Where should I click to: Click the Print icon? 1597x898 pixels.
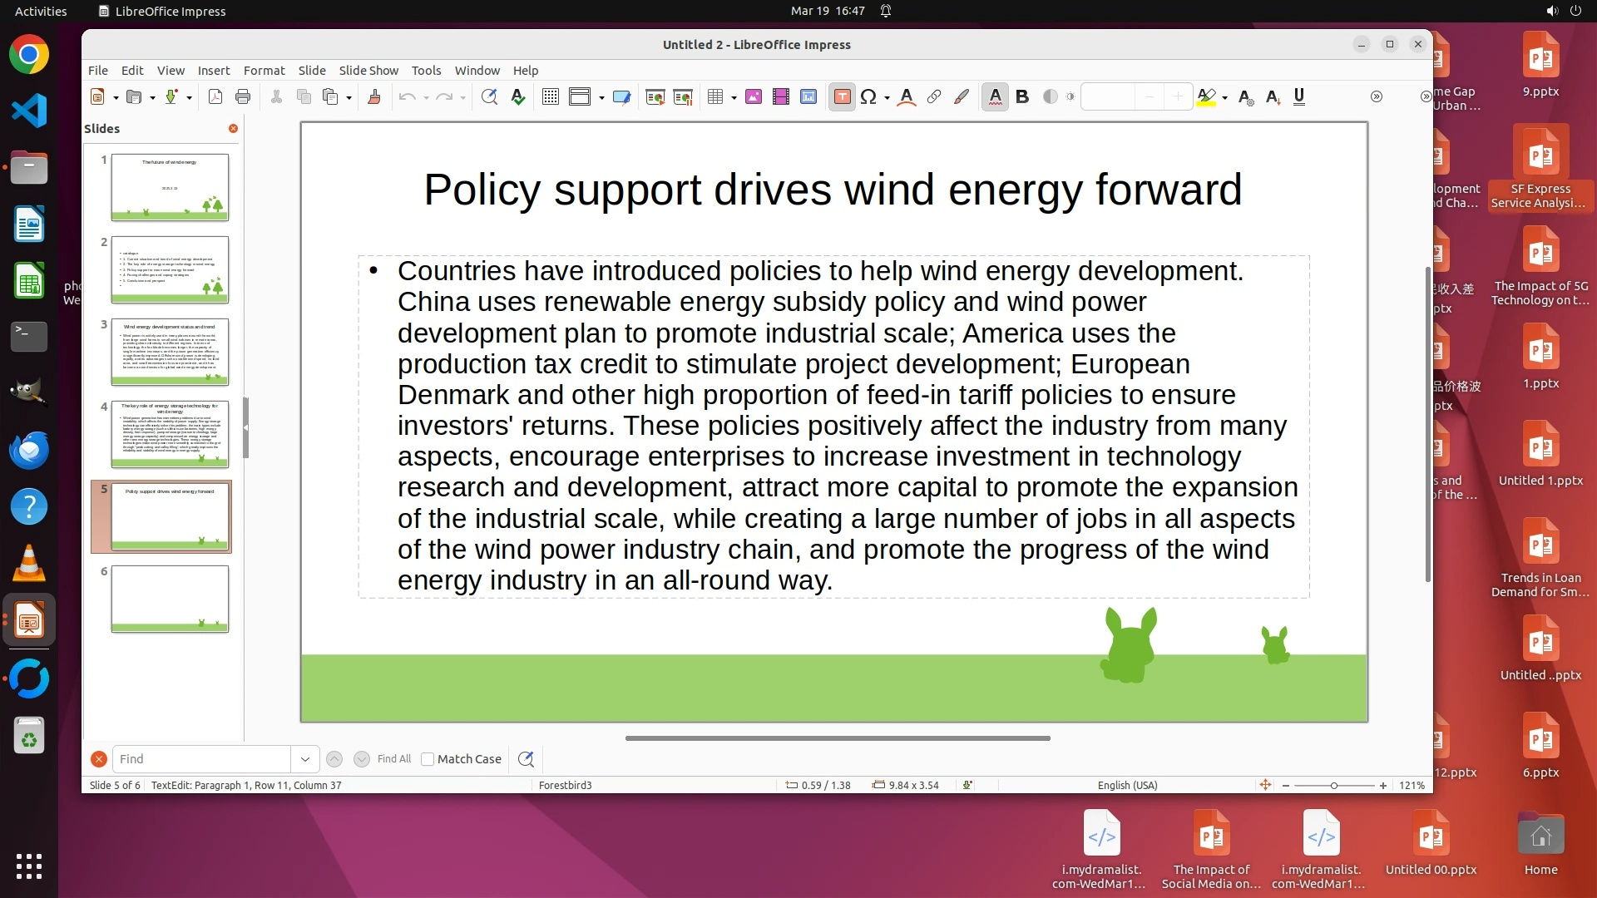tap(243, 97)
